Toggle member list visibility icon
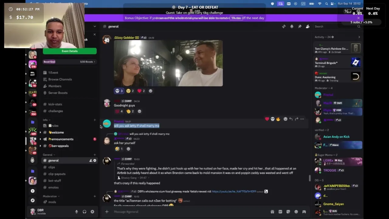 click(308, 26)
